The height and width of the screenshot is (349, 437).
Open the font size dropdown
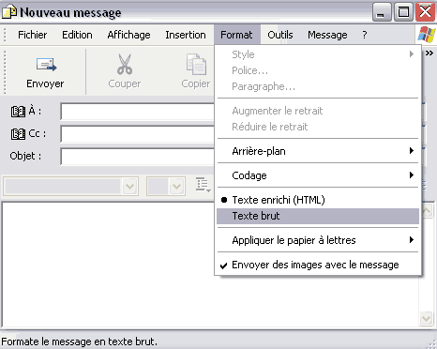(176, 187)
